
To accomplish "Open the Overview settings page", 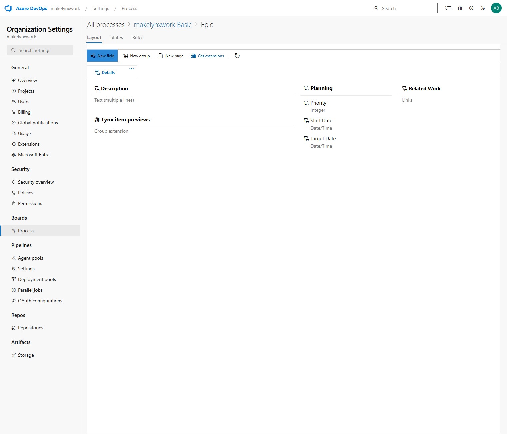I will click(40, 80).
